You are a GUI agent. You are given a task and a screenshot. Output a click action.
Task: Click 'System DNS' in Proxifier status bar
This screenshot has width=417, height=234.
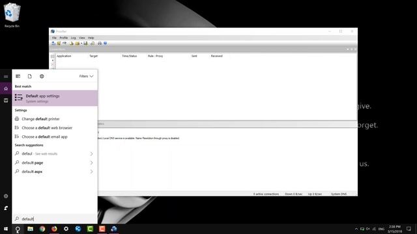click(x=339, y=194)
